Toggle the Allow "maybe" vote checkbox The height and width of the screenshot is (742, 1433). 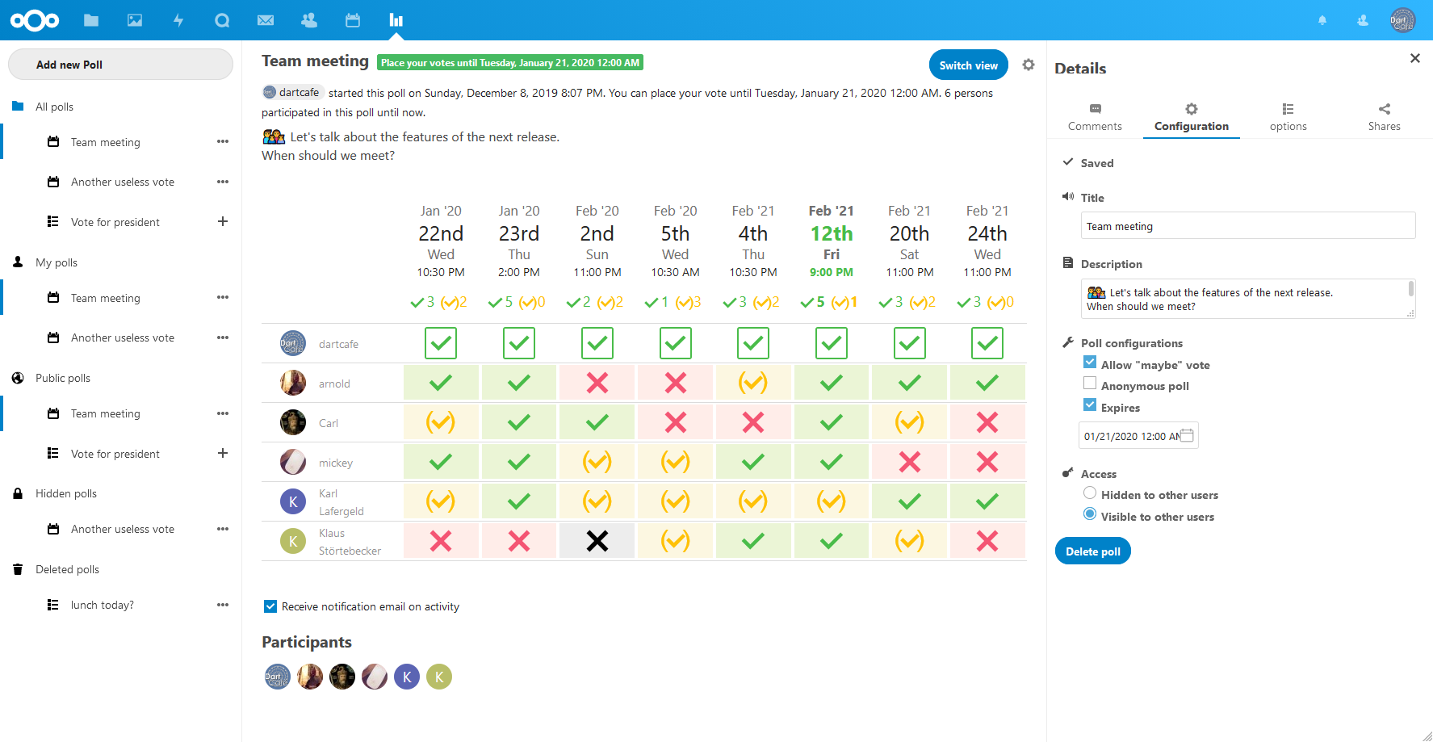1090,363
